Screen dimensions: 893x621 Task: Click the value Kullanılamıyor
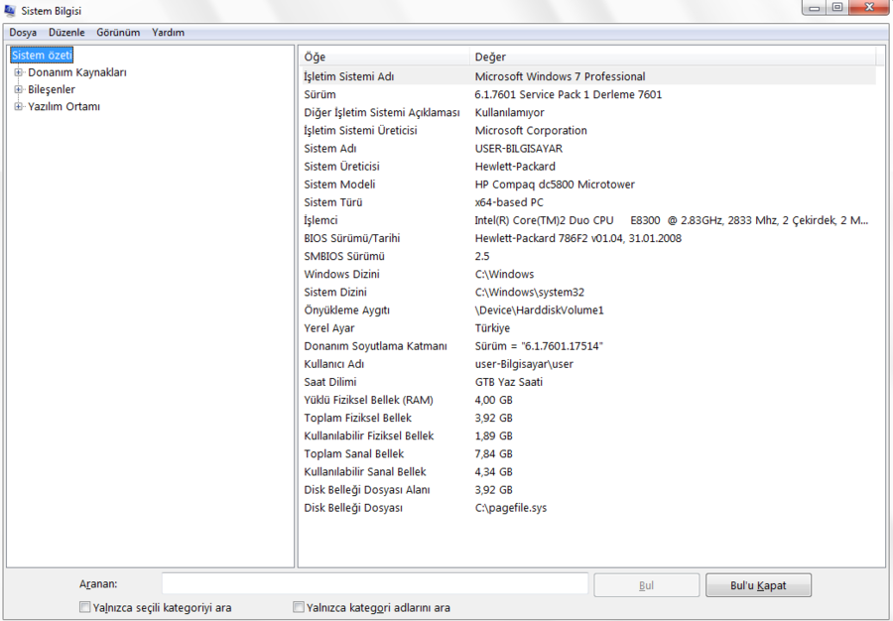(x=509, y=113)
